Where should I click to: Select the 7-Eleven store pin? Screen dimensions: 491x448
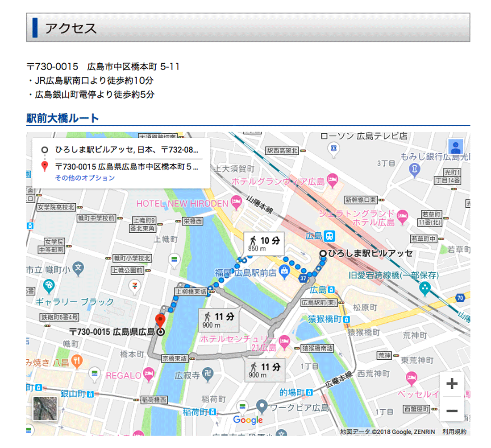coord(135,287)
